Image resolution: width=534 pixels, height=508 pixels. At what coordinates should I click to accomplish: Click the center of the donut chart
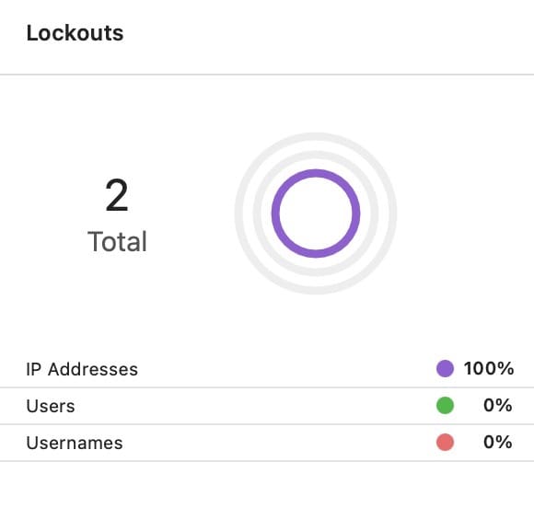click(x=316, y=214)
